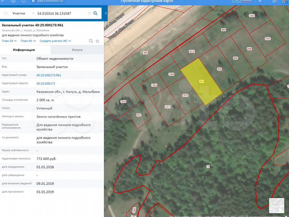Open the План ЗУ link
289x217 pixels.
pyautogui.click(x=9, y=41)
